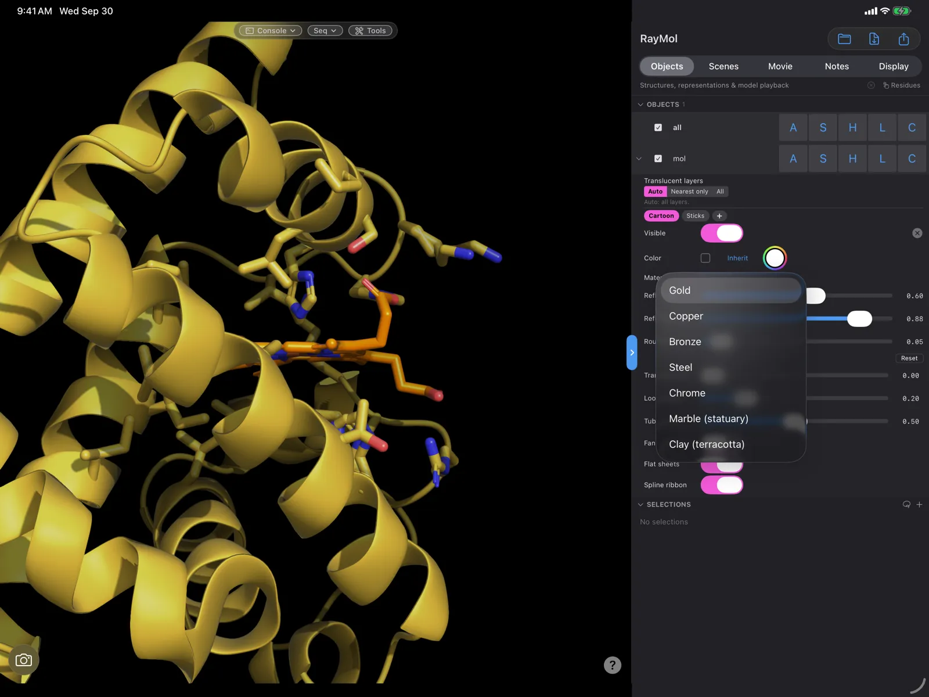929x697 pixels.
Task: Select All translucent layers mode
Action: pos(720,192)
